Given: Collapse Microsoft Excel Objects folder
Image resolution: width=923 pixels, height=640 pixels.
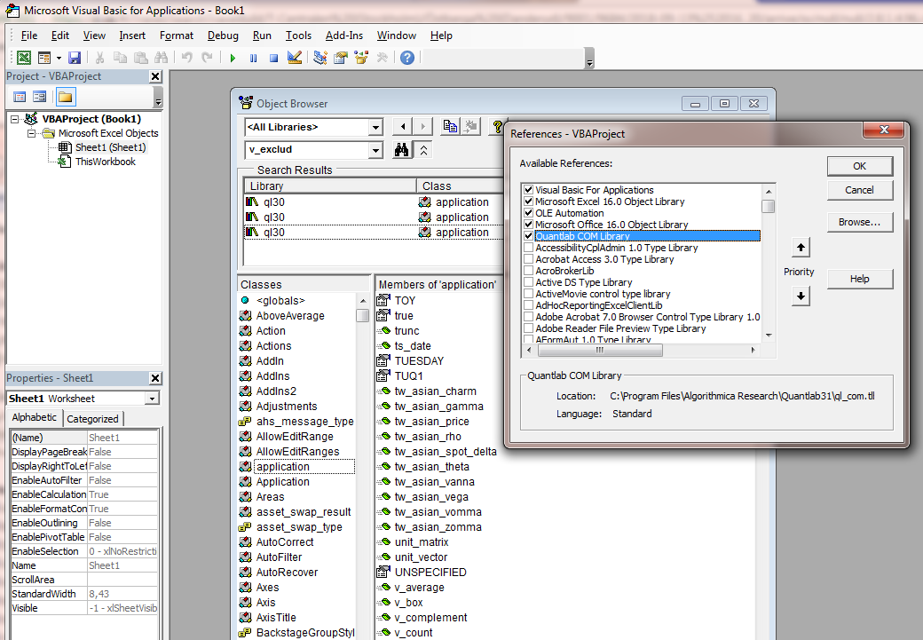Looking at the screenshot, I should click(x=32, y=134).
